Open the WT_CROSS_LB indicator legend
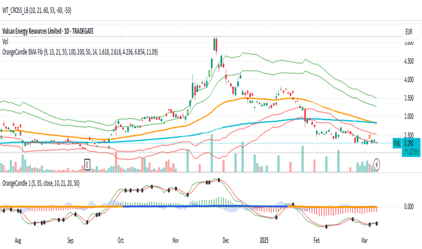Image resolution: width=422 pixels, height=249 pixels. point(37,10)
